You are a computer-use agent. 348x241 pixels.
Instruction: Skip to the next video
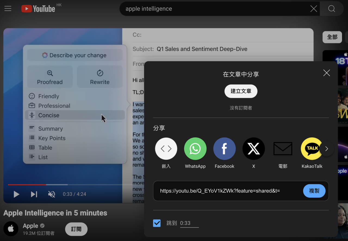click(34, 194)
